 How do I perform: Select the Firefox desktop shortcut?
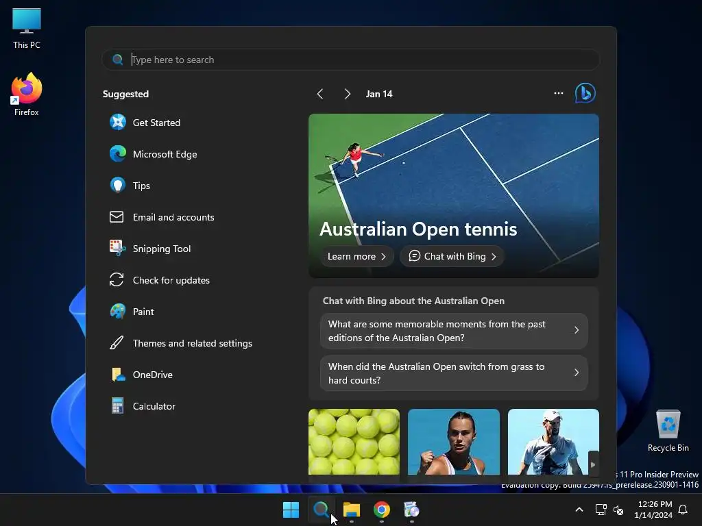coord(27,95)
